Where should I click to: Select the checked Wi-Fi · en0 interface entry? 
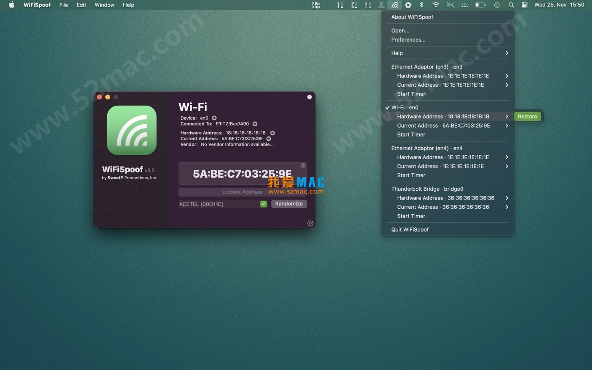[405, 107]
